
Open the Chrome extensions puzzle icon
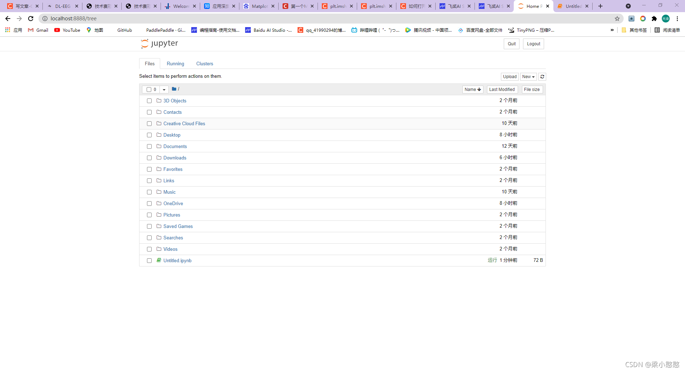654,19
